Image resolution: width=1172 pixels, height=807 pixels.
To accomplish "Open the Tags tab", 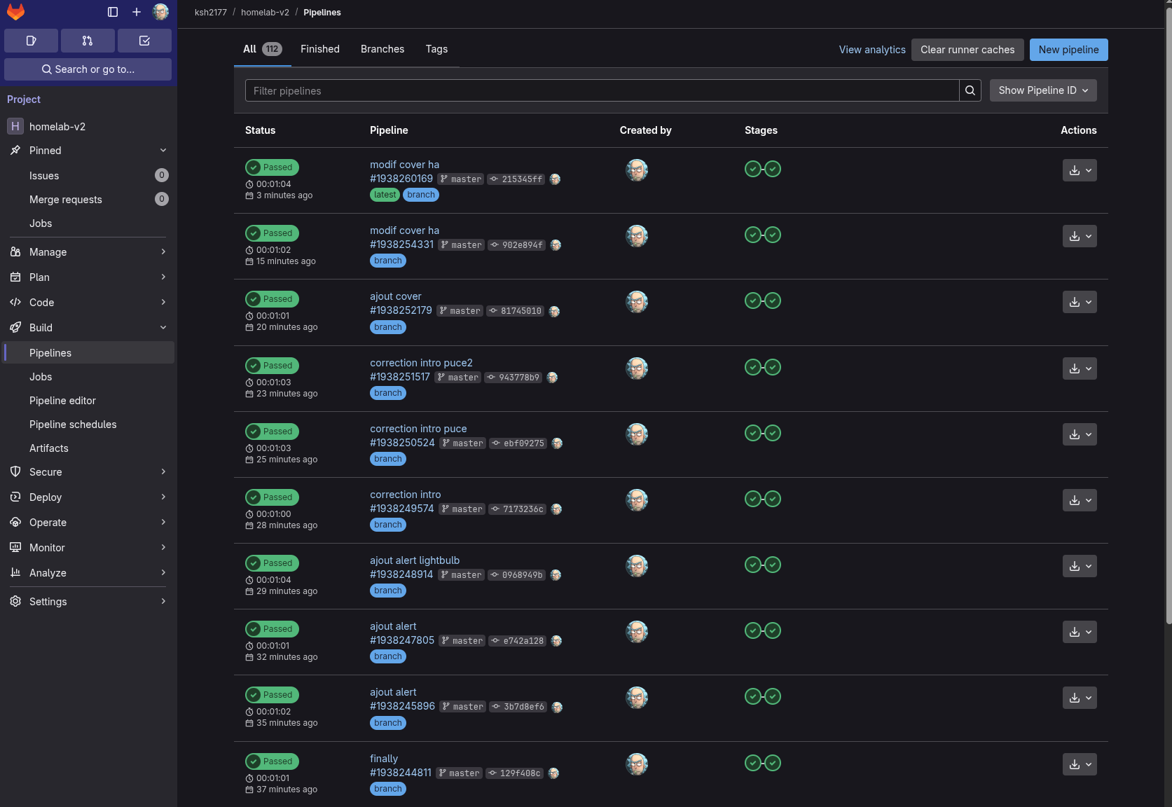I will click(436, 49).
